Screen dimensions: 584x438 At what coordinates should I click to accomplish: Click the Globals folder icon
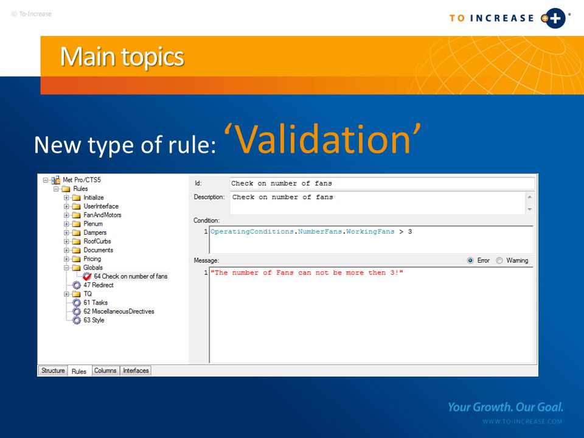pos(77,268)
